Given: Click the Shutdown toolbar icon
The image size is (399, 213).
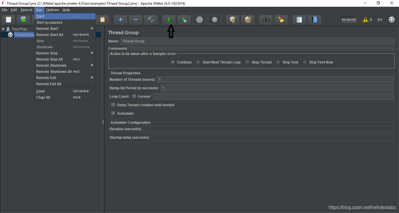Looking at the screenshot, I should [214, 20].
